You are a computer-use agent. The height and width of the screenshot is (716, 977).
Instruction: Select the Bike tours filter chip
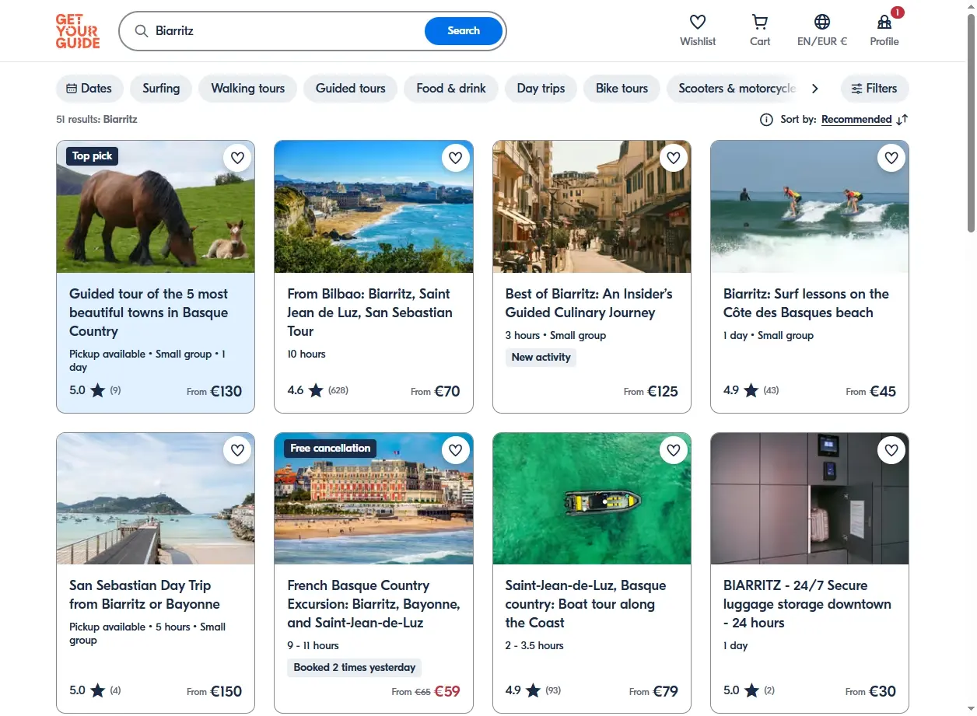(x=622, y=89)
